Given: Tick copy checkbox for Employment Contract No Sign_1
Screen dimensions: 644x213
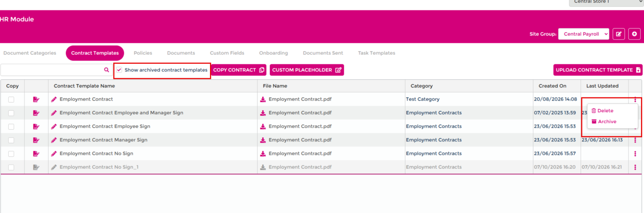Looking at the screenshot, I should [11, 167].
